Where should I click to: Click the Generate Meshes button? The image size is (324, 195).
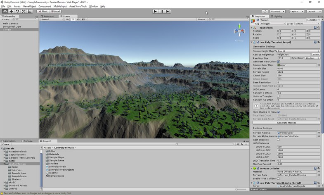click(x=286, y=123)
